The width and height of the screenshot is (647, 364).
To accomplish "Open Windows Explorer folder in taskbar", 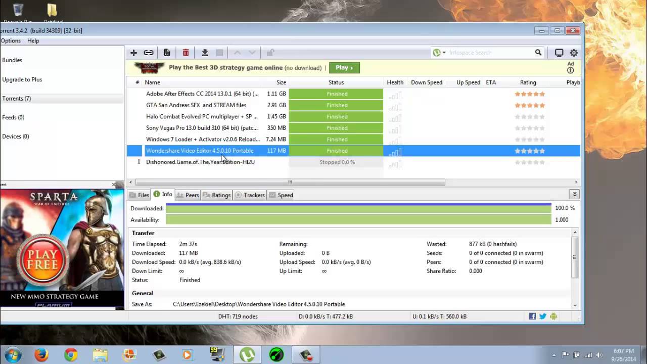I will 100,355.
